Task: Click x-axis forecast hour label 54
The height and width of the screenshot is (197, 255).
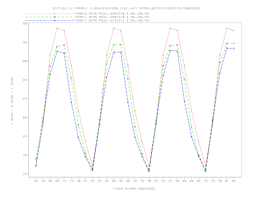Action: pos(163,181)
